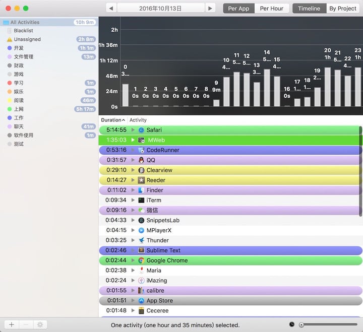Screen dimensions: 363x332
Task: Toggle the By Project view mode
Action: (343, 9)
